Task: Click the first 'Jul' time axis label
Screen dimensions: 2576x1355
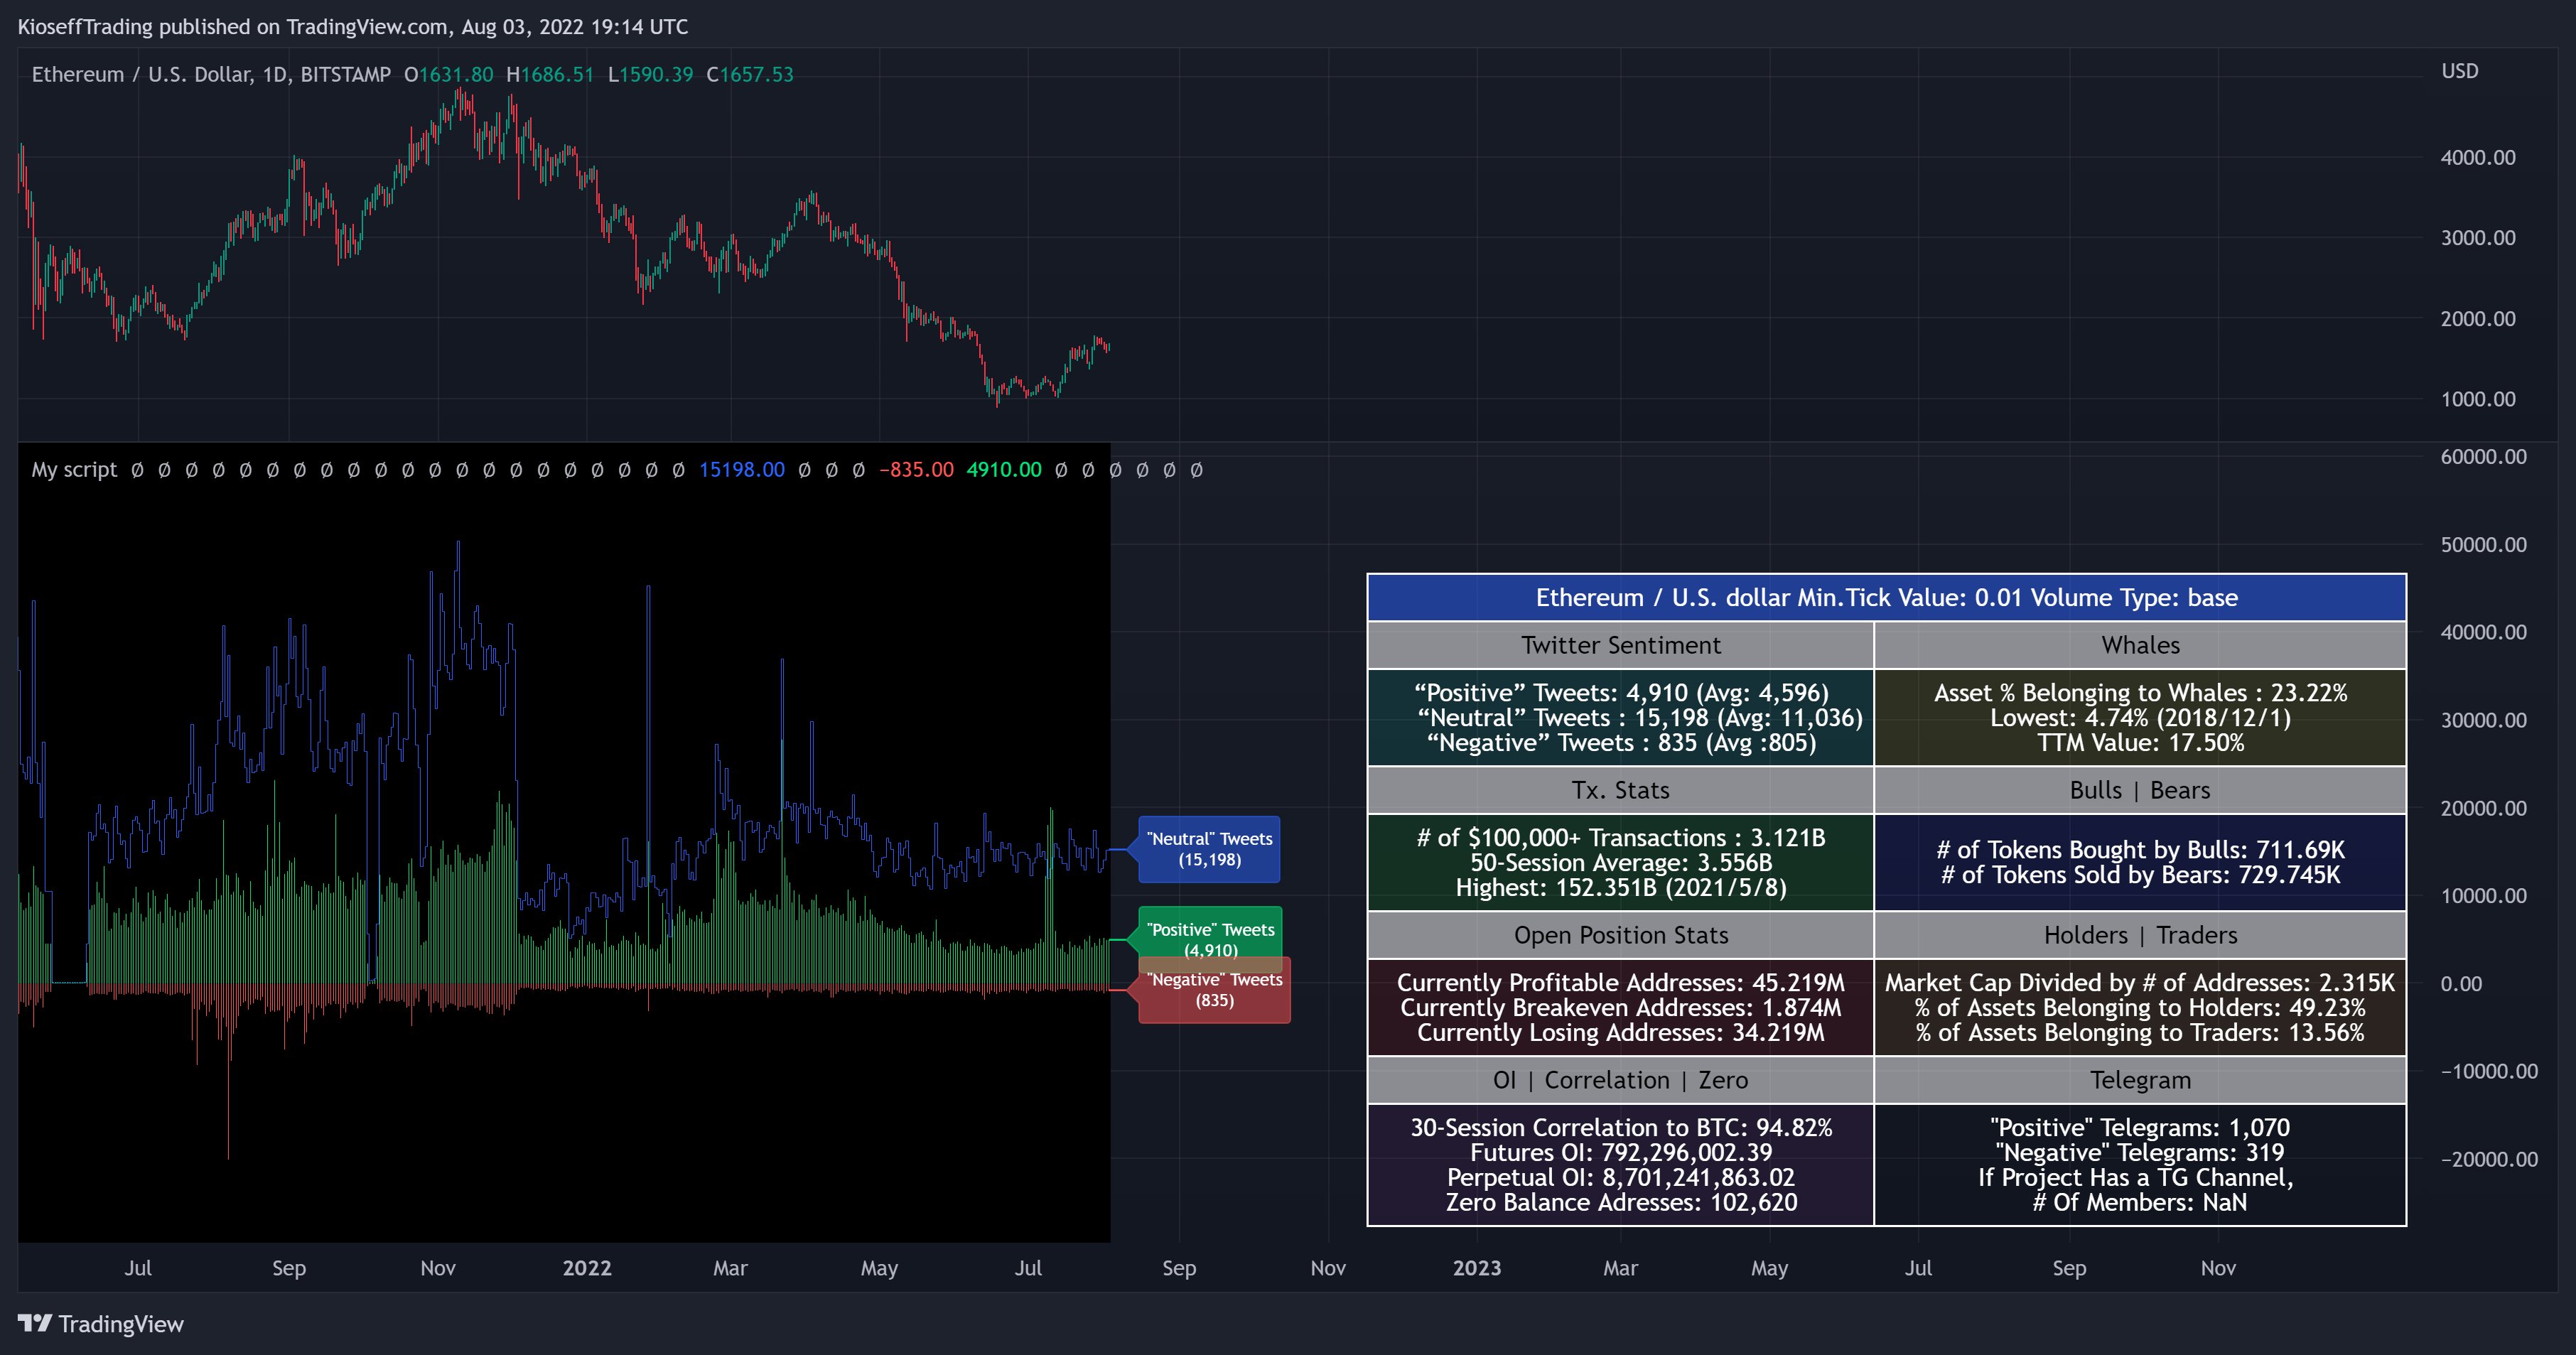Action: click(138, 1268)
